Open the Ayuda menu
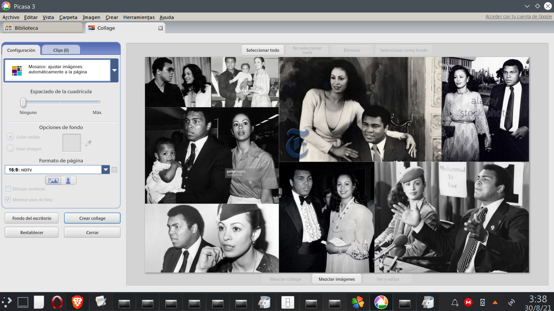This screenshot has width=554, height=311. pyautogui.click(x=167, y=17)
